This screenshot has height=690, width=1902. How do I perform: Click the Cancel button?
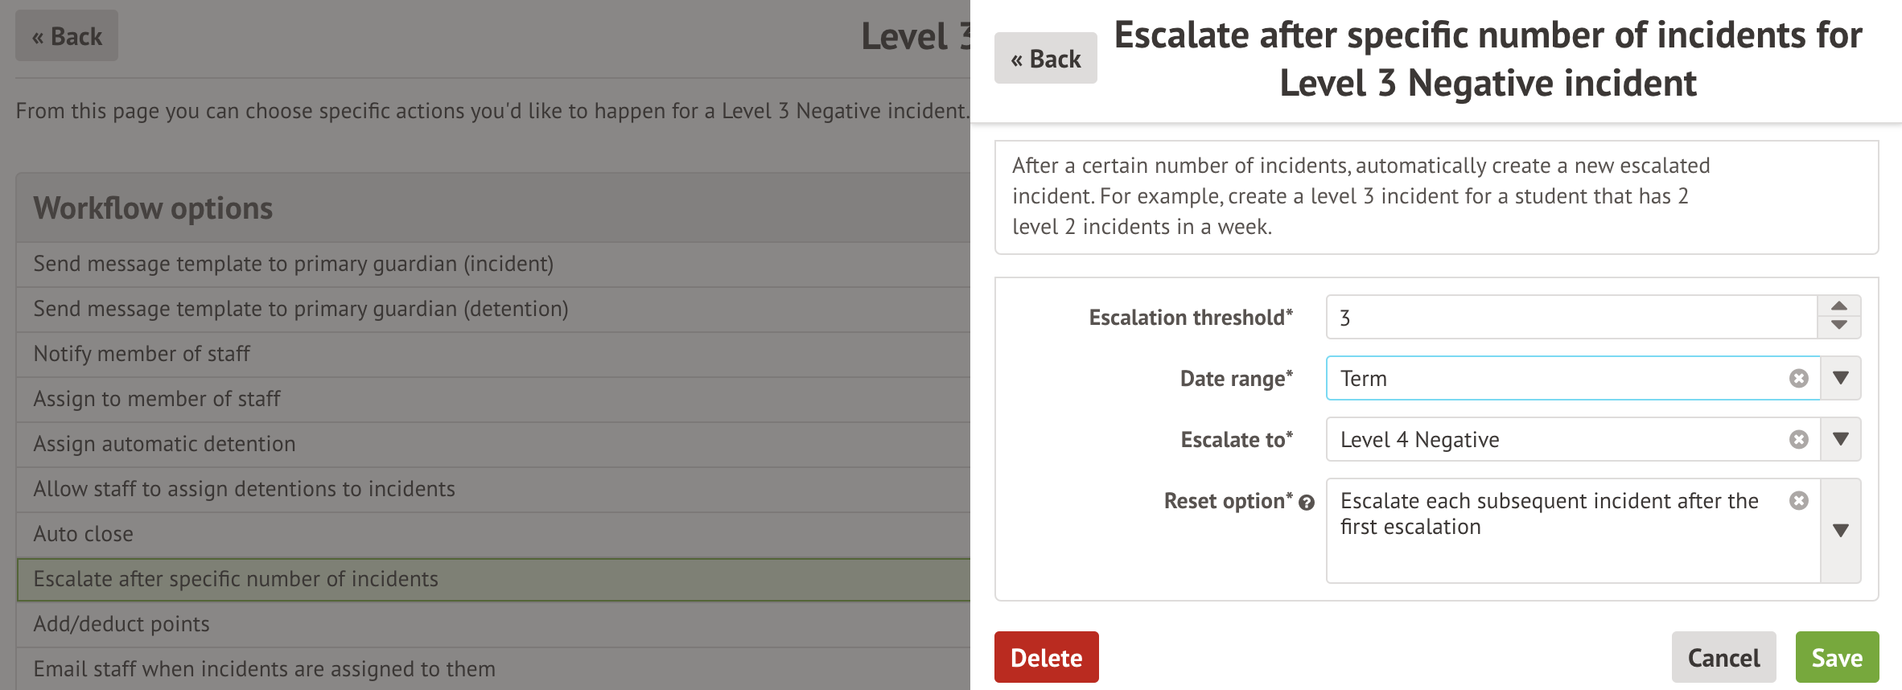point(1723,658)
